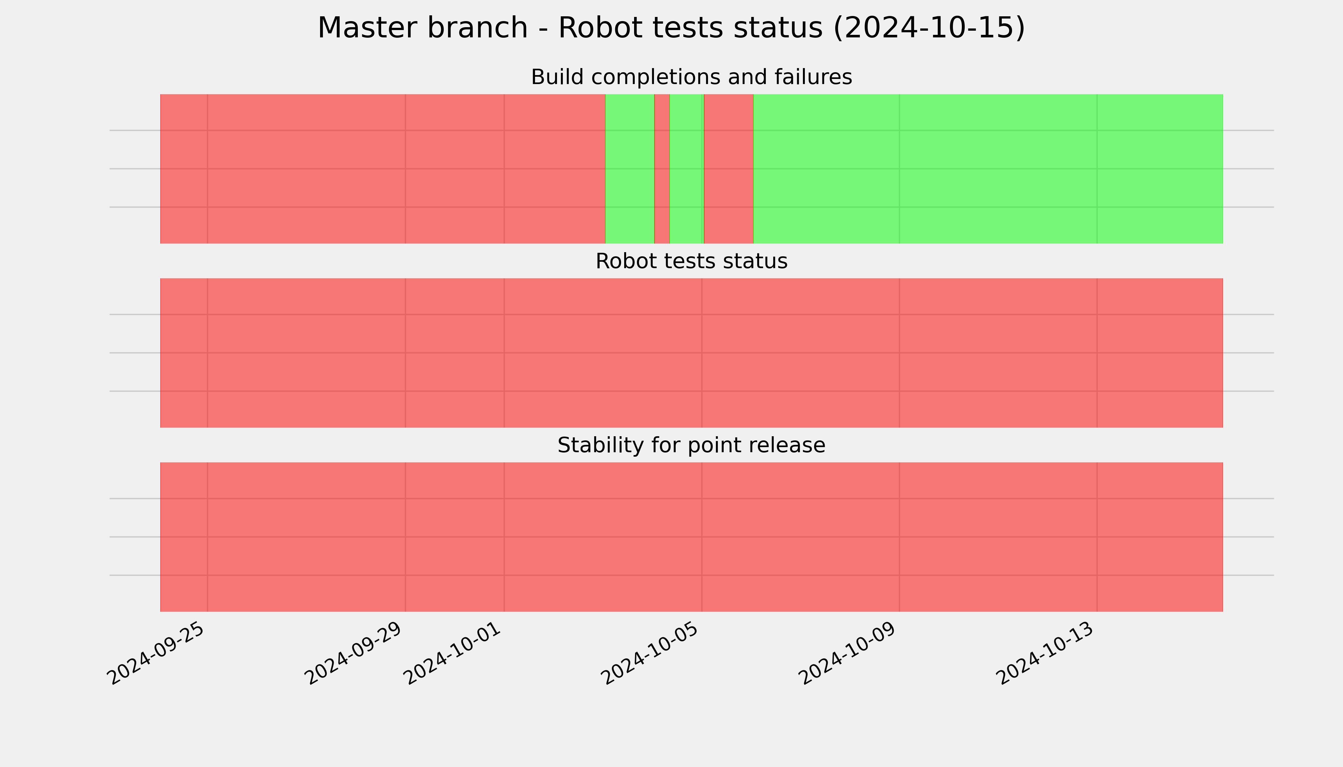Click the "Robot tests status" subplot heading
This screenshot has width=1343, height=767.
(x=691, y=261)
